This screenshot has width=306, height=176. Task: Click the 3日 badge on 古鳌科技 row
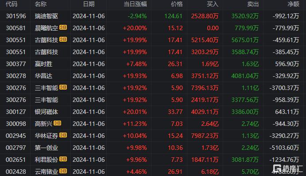63,39
